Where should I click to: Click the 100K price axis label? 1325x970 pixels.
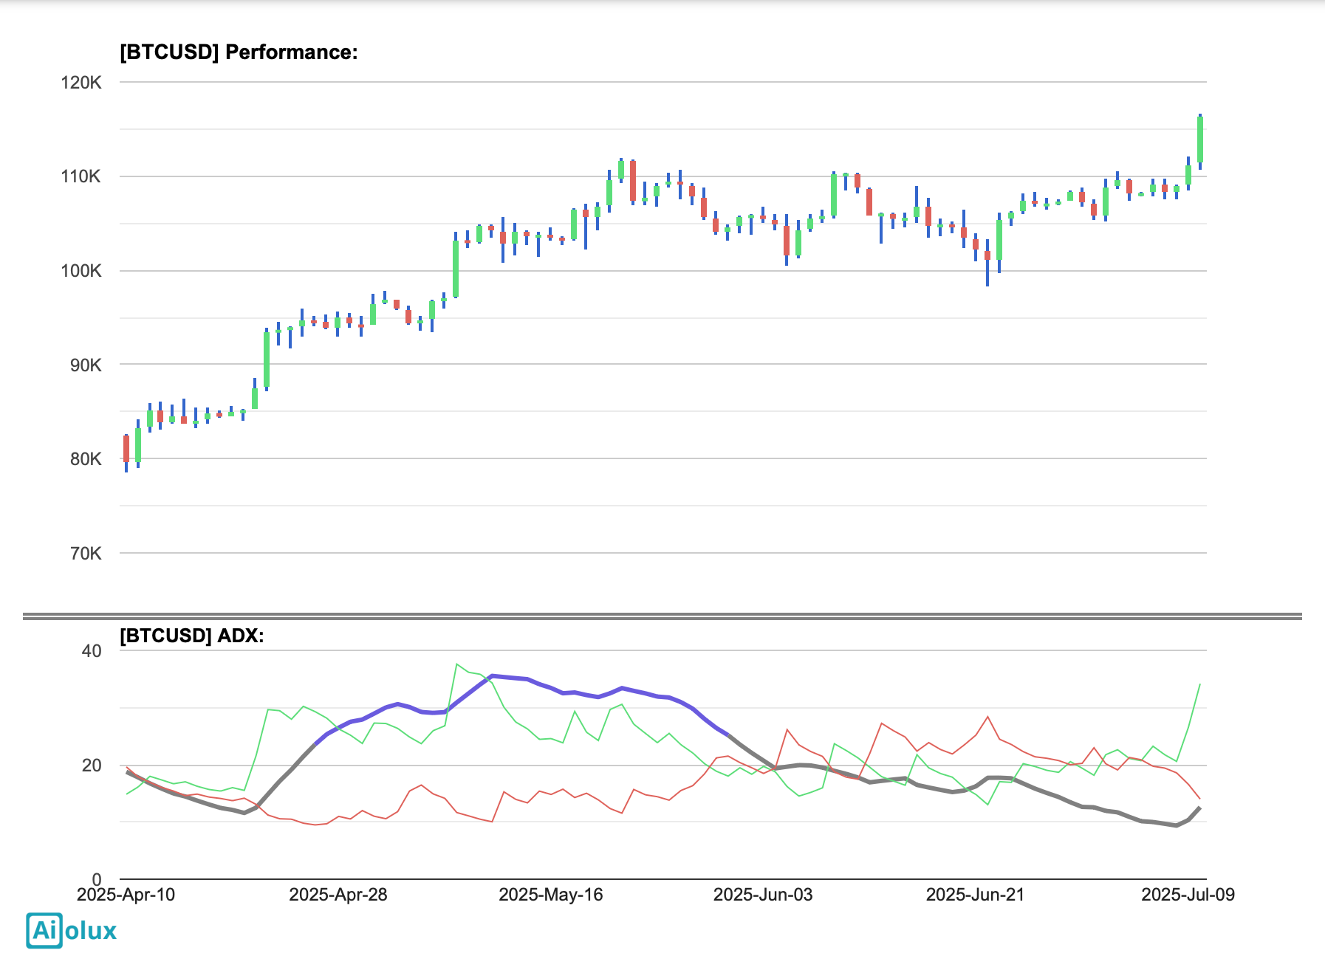pos(81,271)
